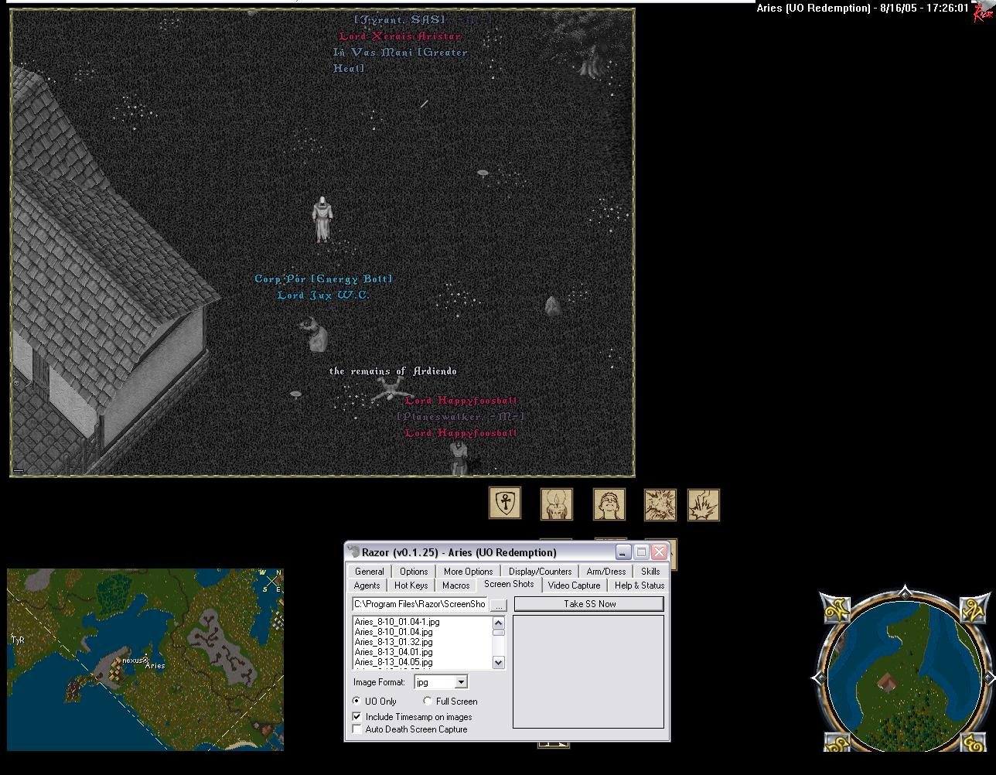Click the browse folder '...' button
The width and height of the screenshot is (996, 775).
(499, 605)
